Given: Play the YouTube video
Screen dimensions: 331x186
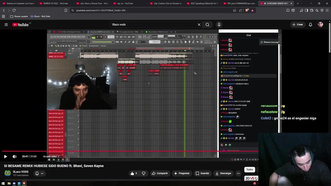Looking at the screenshot, I should pyautogui.click(x=5, y=156).
